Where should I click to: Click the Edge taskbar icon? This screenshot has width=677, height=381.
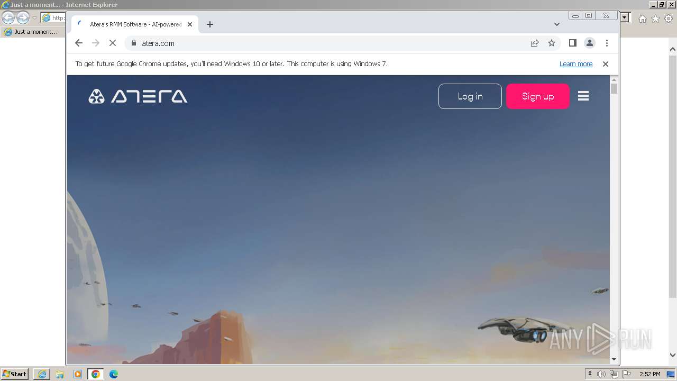point(114,374)
